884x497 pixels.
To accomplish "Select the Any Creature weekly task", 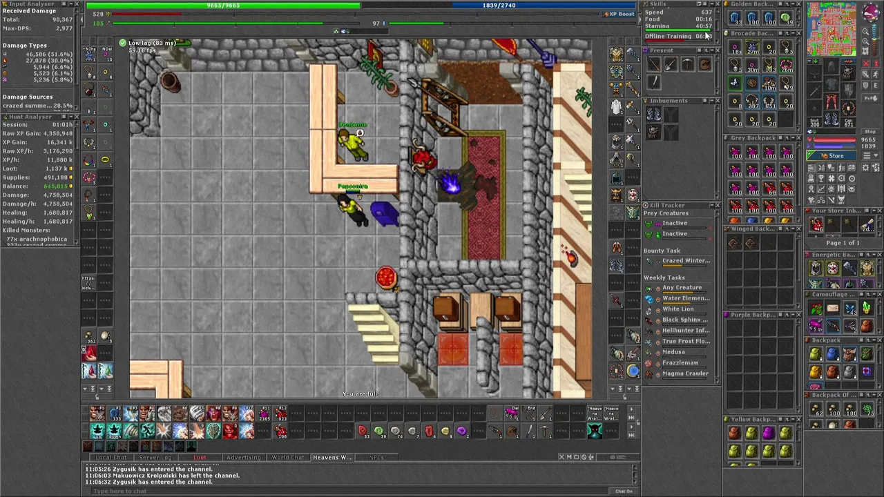I will tap(681, 288).
